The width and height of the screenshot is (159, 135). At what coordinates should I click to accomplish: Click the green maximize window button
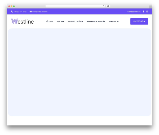click(x=14, y=6)
